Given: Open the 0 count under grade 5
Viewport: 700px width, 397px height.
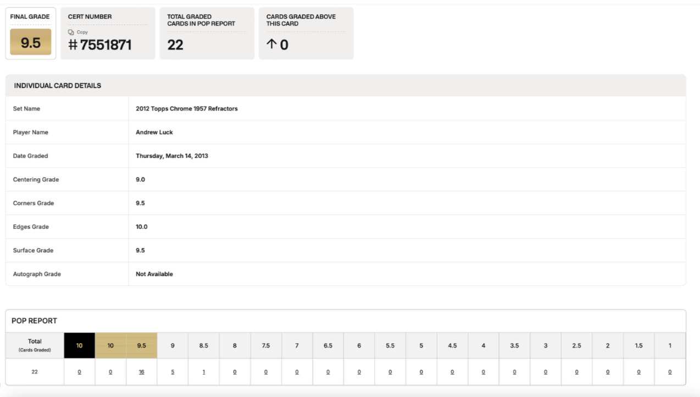Looking at the screenshot, I should point(421,372).
